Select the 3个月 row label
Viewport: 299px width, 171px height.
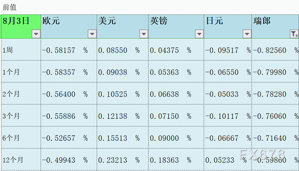click(x=21, y=116)
